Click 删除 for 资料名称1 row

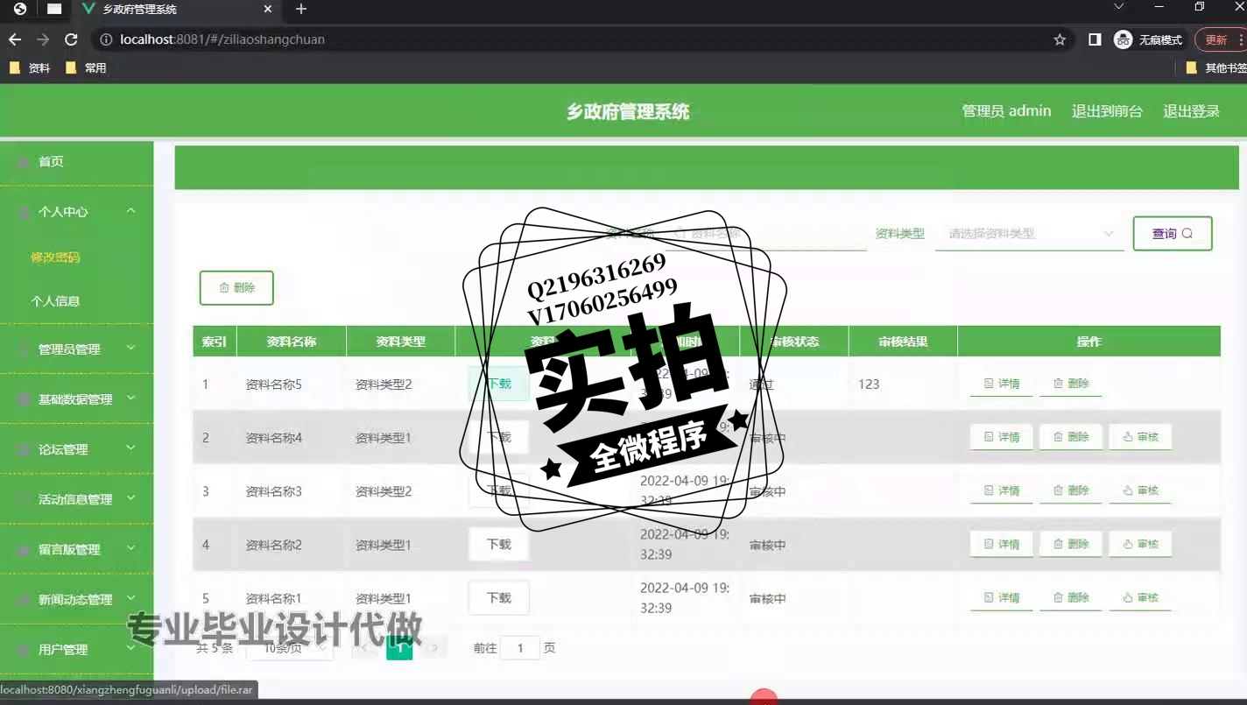[x=1071, y=597]
